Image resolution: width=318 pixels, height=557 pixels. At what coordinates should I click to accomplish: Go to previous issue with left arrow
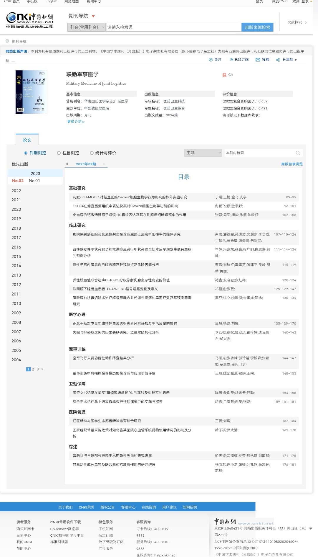click(x=67, y=164)
